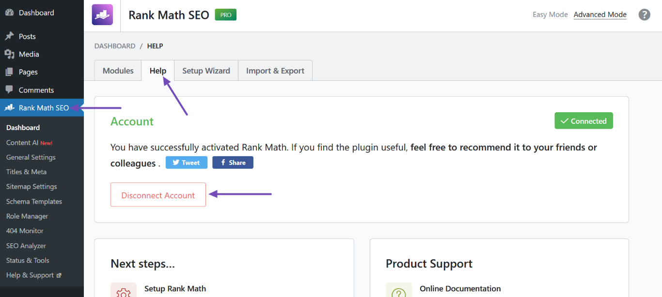
Task: Click the Dashboard gauge icon in sidebar
Action: point(9,13)
